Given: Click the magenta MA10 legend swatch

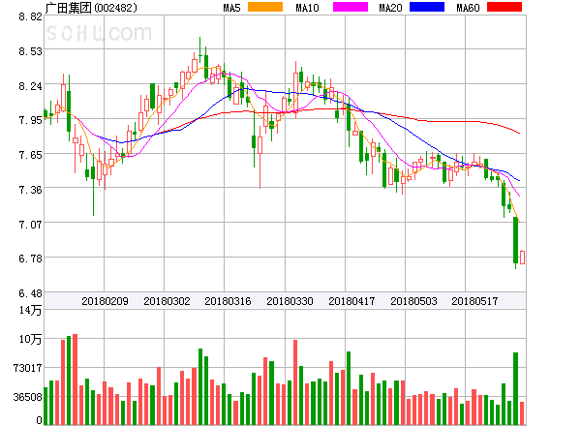Looking at the screenshot, I should click(351, 7).
